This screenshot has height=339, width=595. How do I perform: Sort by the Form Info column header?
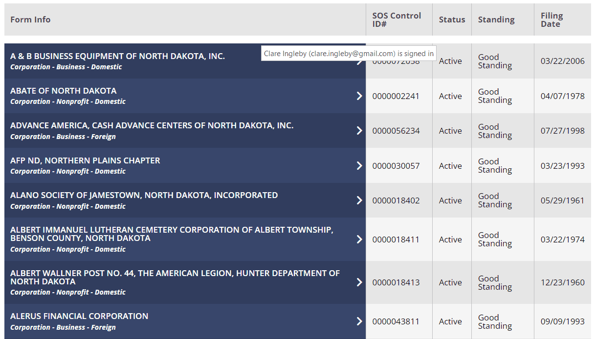coord(30,20)
